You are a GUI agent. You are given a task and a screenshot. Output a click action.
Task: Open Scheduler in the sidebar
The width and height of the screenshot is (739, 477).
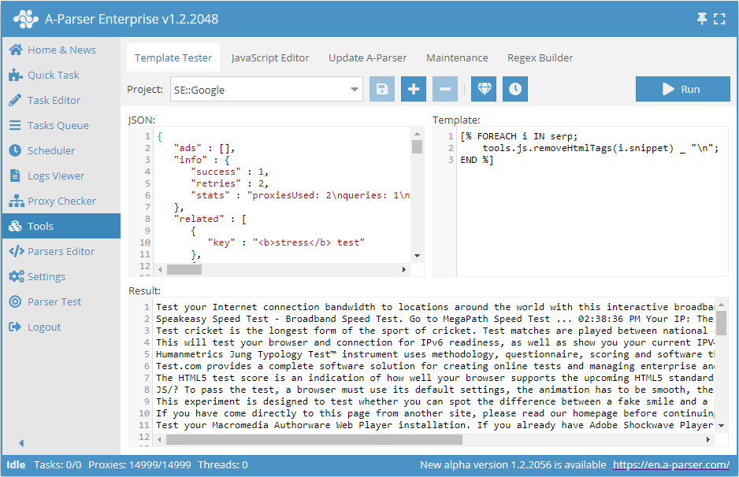coord(51,150)
